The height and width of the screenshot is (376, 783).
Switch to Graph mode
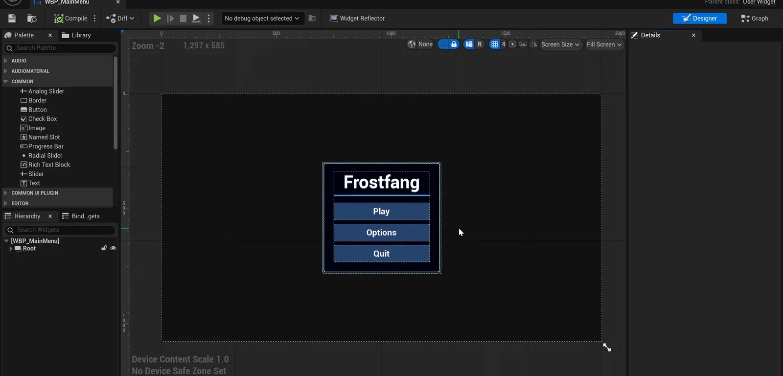(x=755, y=19)
